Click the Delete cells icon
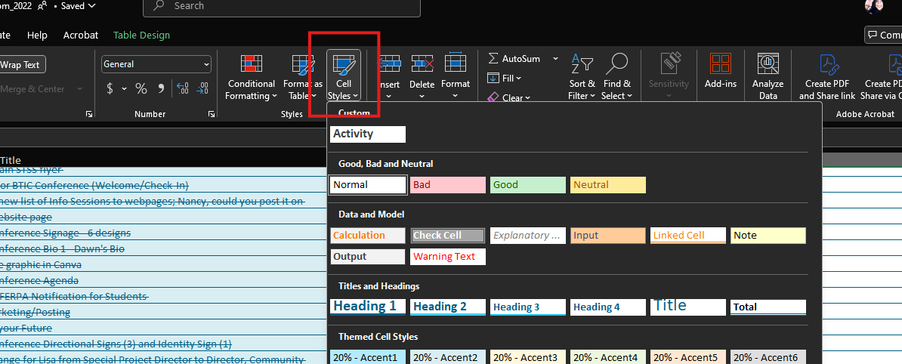This screenshot has height=364, width=902. coord(422,63)
